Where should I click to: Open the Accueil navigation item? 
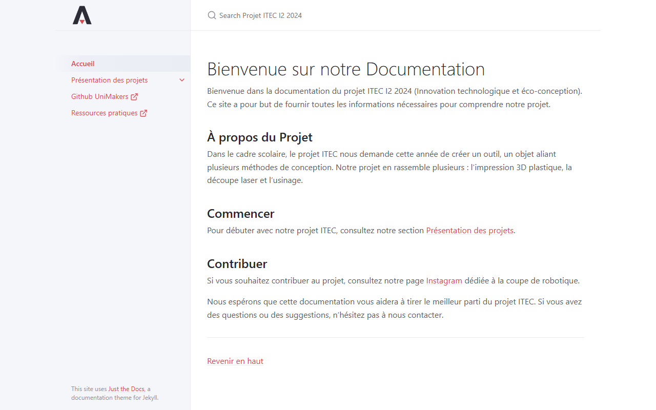(122, 64)
